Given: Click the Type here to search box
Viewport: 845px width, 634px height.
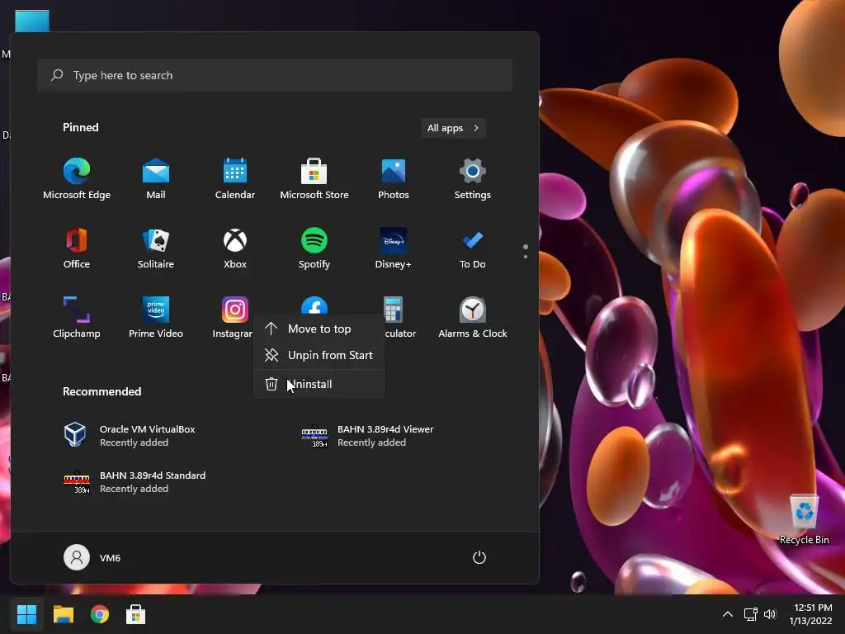Looking at the screenshot, I should click(275, 75).
